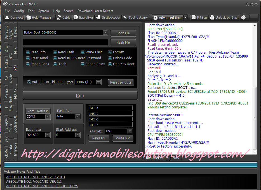Viewport: 261px width, 190px height.
Task: Open the Oscilloscope tool
Action: 108,17
